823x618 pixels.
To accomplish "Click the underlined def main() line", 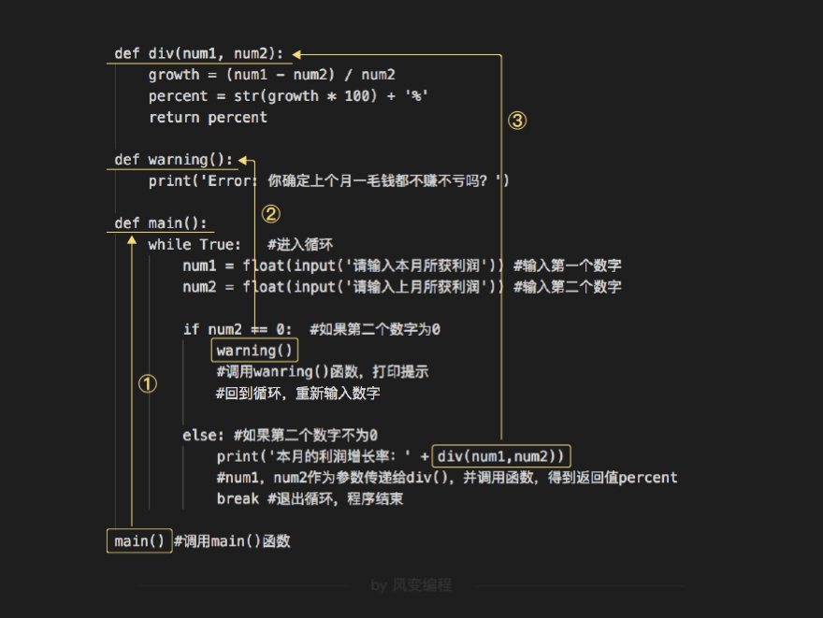I will 161,223.
